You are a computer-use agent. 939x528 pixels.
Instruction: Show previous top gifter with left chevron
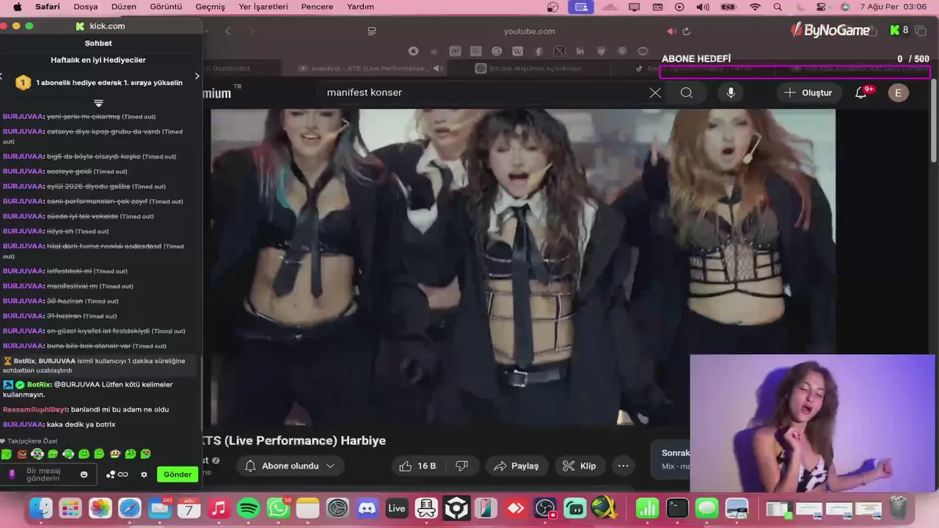pos(1,76)
